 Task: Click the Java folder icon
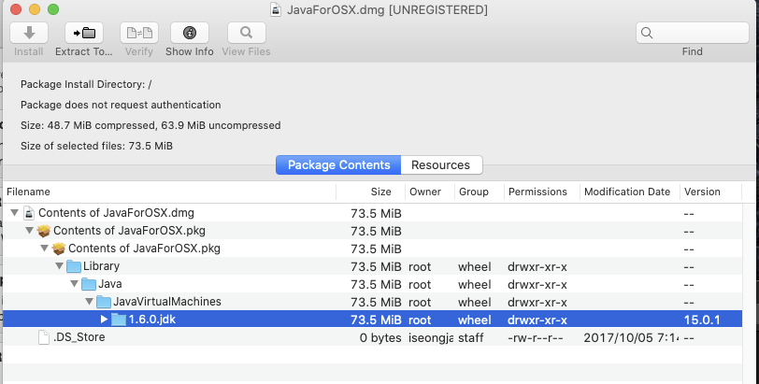tap(89, 284)
